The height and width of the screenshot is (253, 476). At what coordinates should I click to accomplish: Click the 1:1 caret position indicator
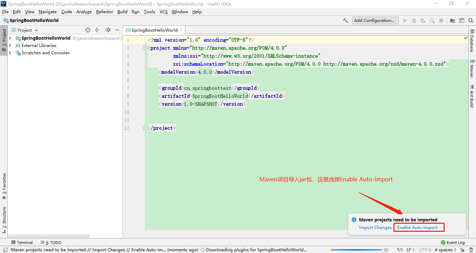(400, 250)
